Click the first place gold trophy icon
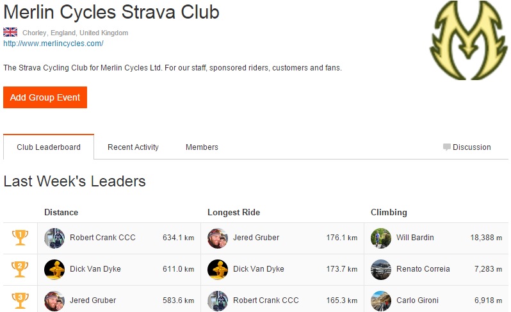The height and width of the screenshot is (312, 511). 20,238
